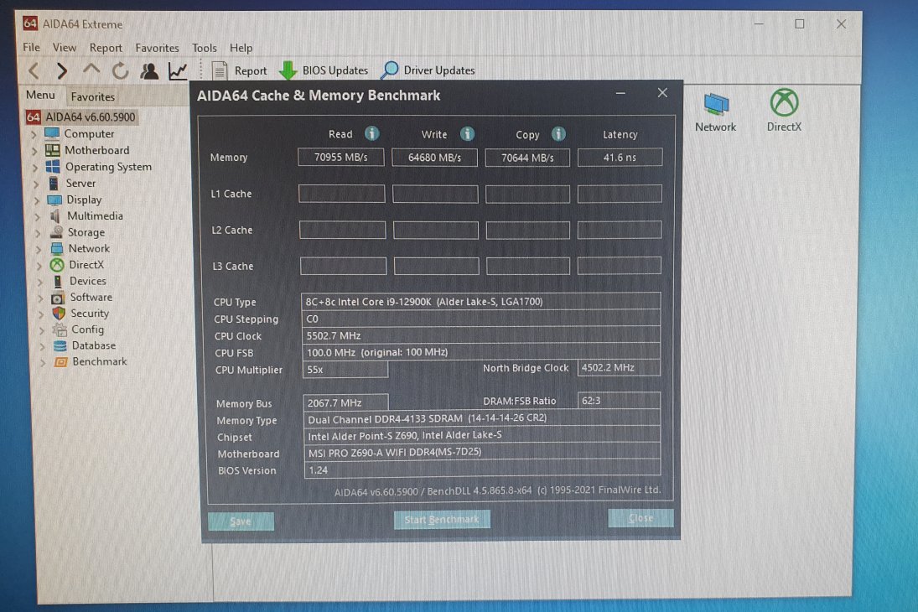Expand the Software tree node
Viewport: 918px width, 612px height.
click(x=40, y=298)
